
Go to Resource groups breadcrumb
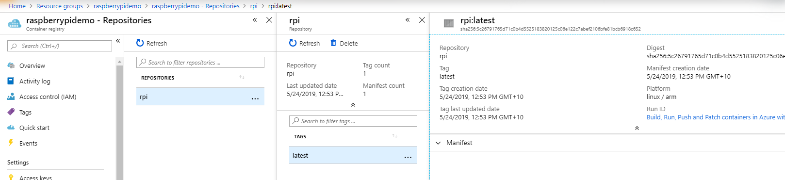[60, 6]
